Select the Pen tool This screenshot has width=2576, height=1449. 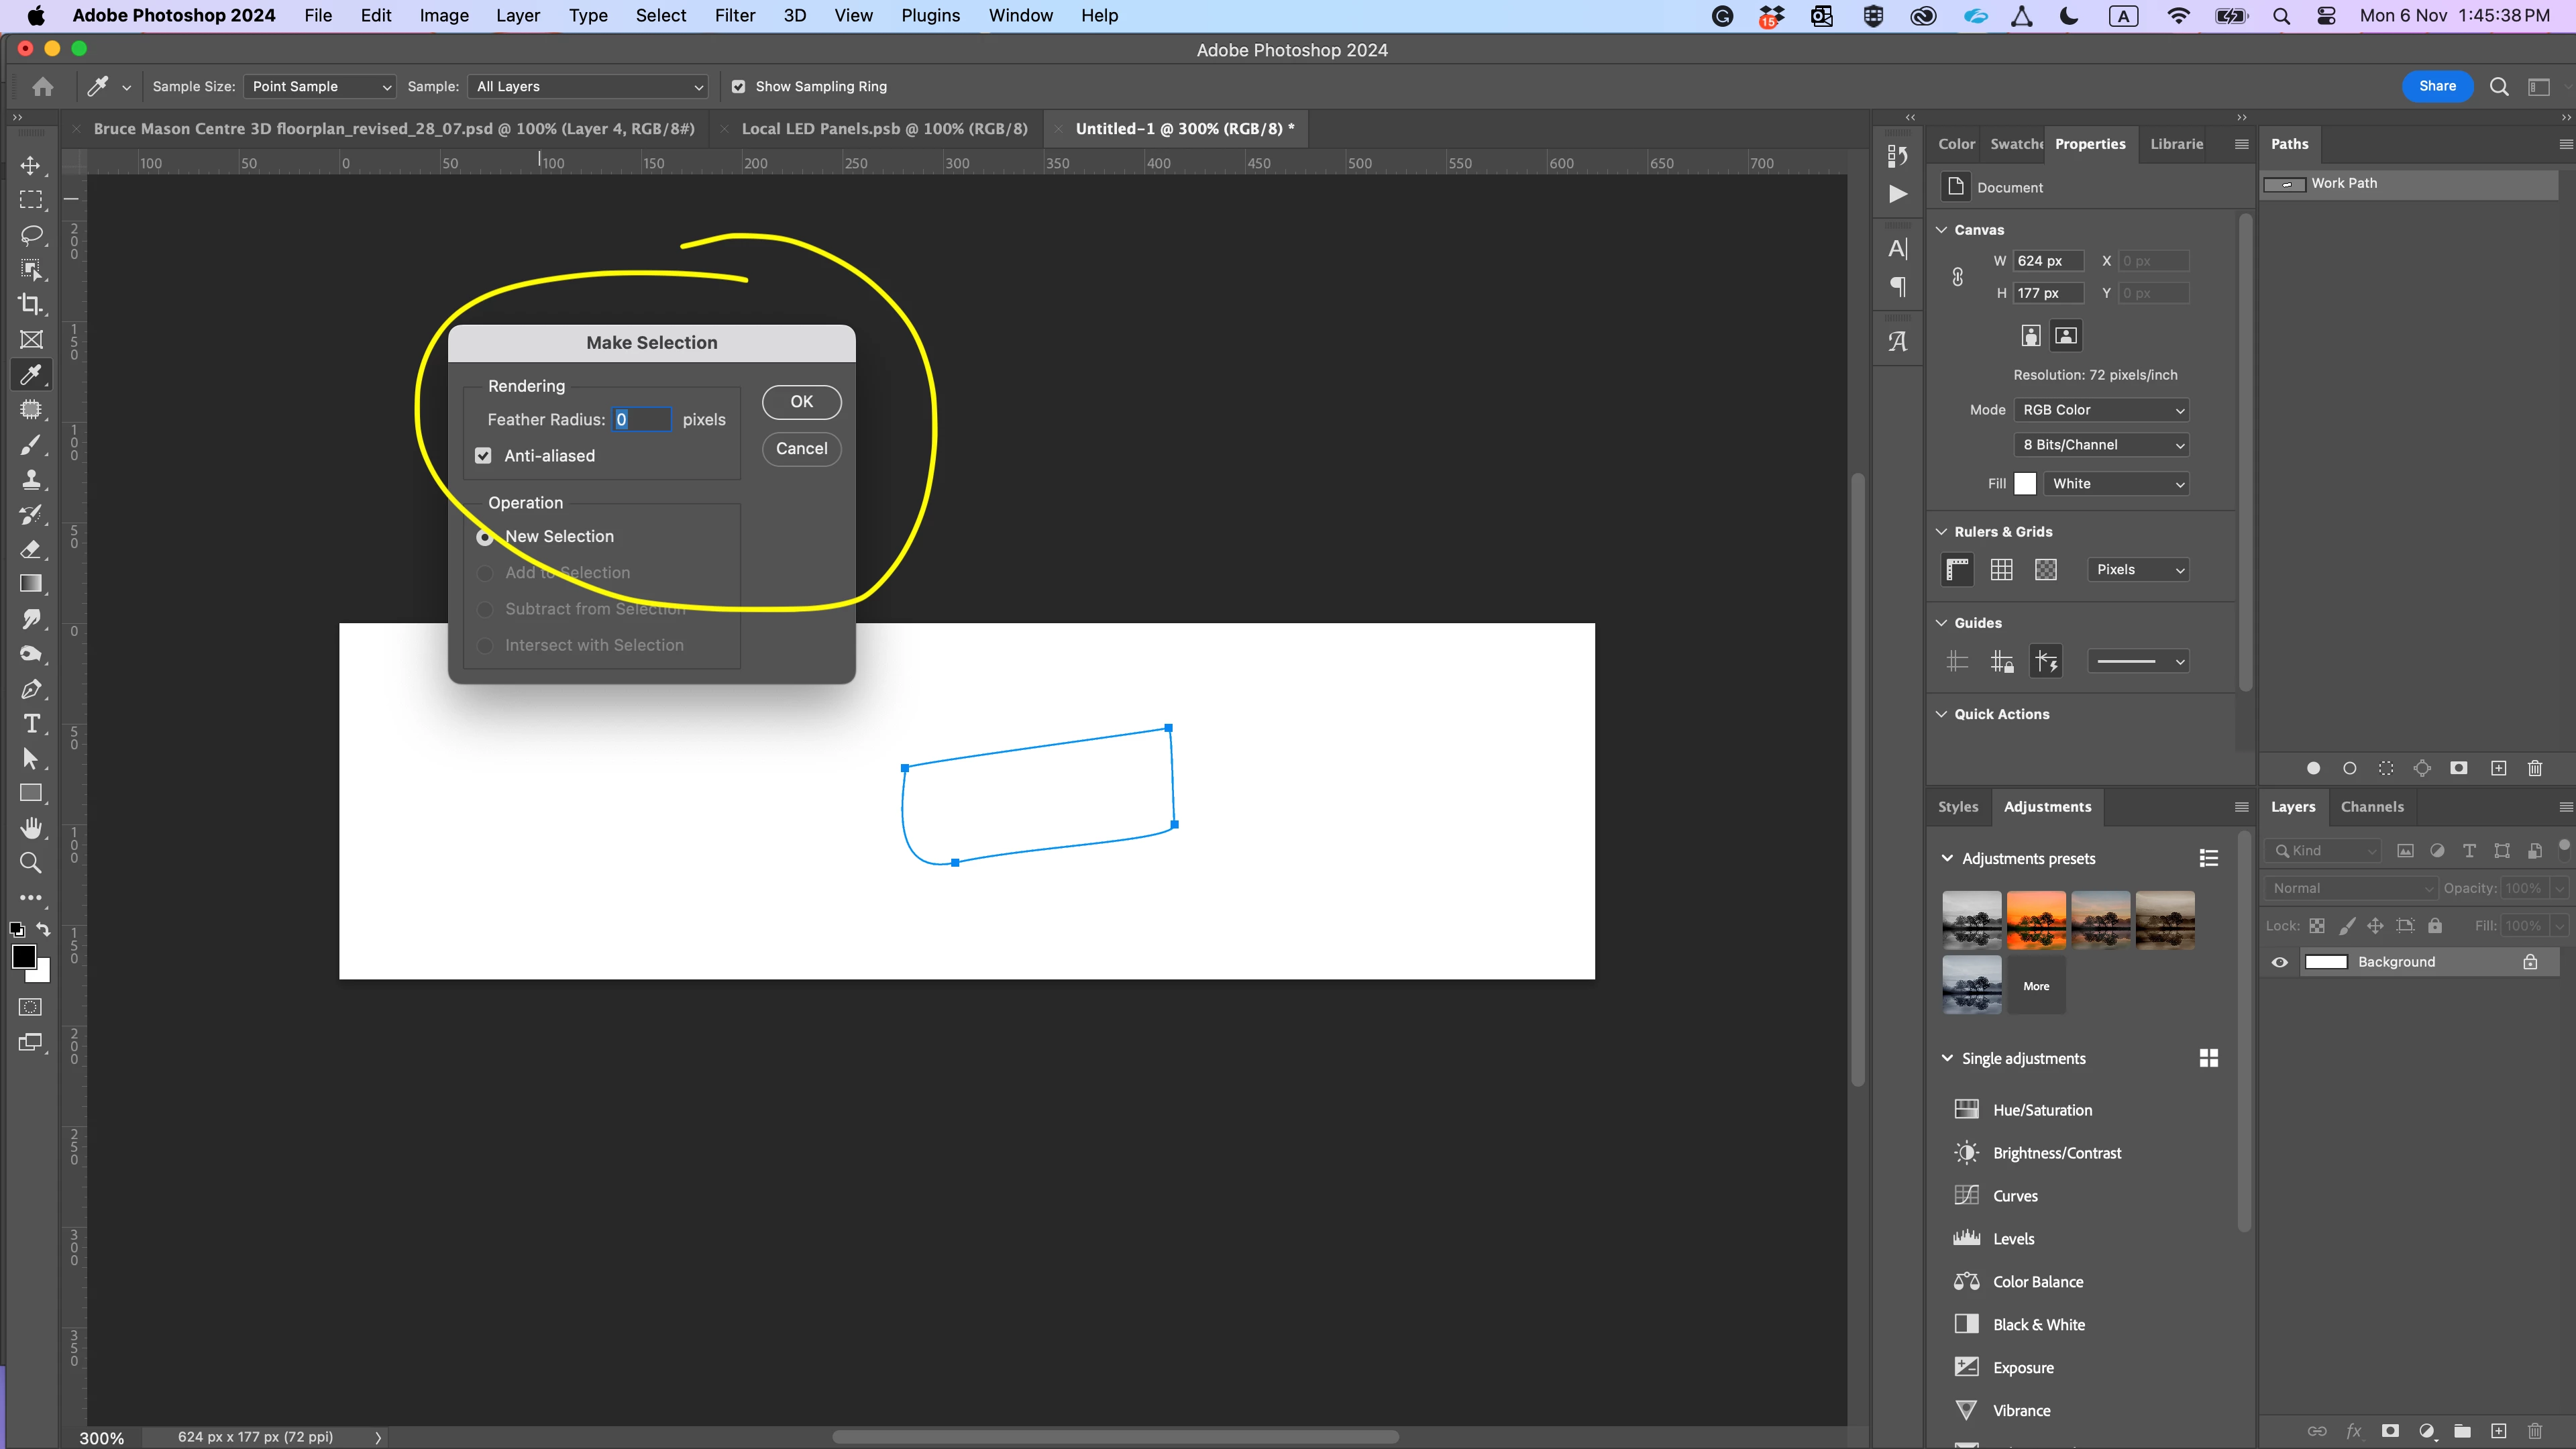click(31, 689)
